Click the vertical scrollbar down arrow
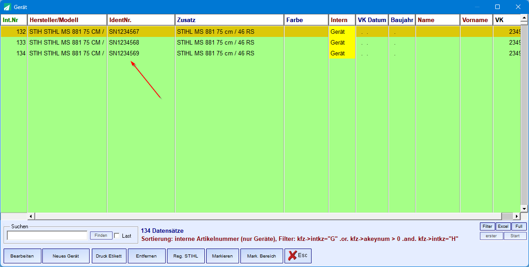Image resolution: width=529 pixels, height=267 pixels. click(x=524, y=209)
